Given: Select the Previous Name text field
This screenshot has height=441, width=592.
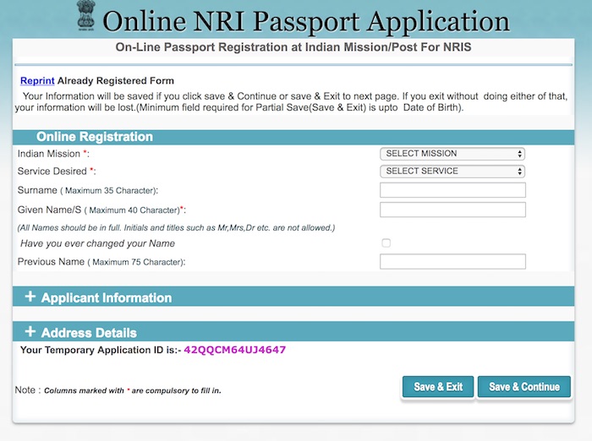Looking at the screenshot, I should click(452, 262).
